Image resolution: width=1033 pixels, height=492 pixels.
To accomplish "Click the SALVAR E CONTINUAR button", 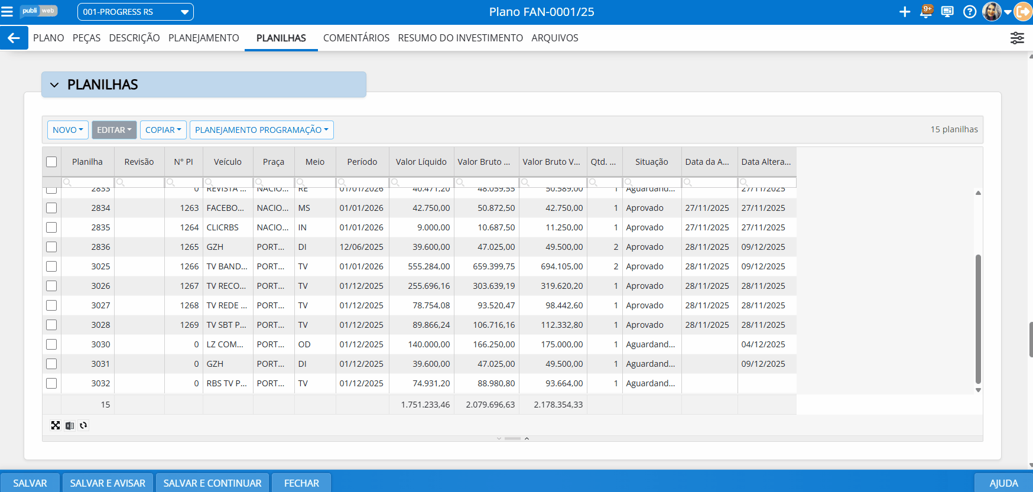I will coord(212,483).
